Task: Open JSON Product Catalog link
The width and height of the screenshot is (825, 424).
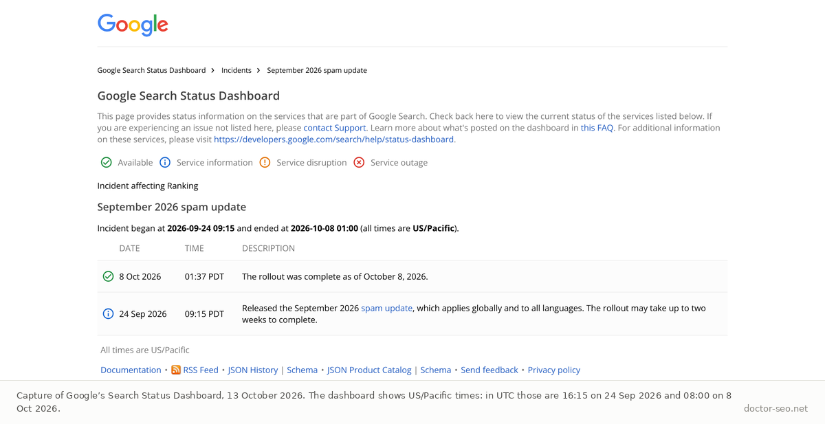Action: pos(369,370)
